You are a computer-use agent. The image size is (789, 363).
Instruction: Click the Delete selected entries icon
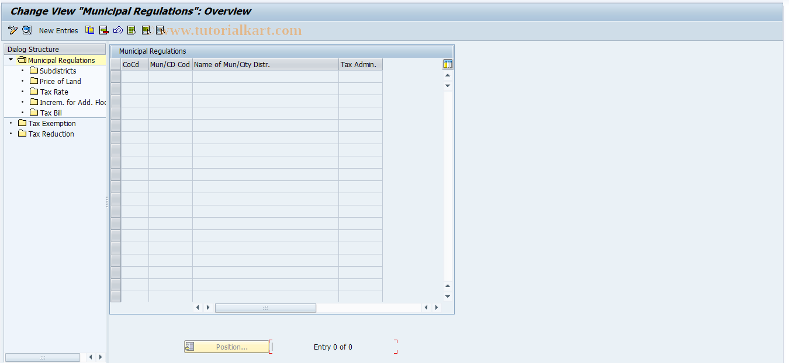click(x=103, y=30)
